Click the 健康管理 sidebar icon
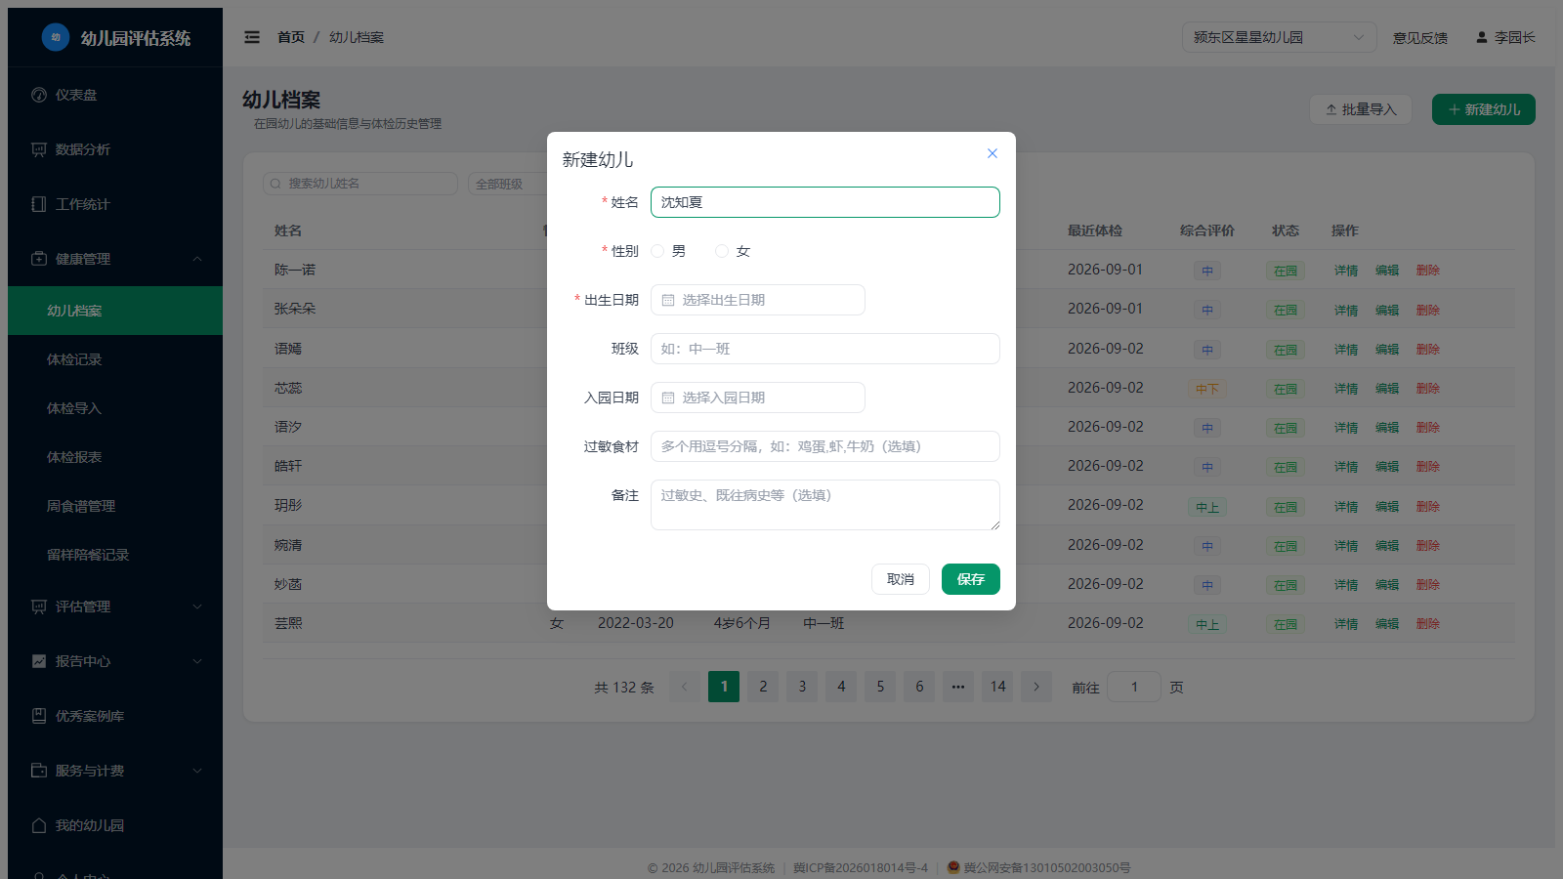The height and width of the screenshot is (879, 1563). point(39,259)
